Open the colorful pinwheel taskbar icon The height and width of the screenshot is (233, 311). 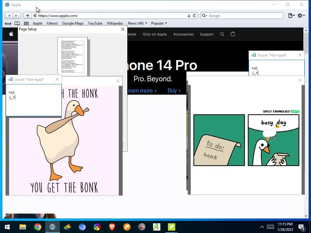coord(97,227)
